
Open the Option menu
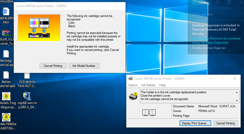(x=133, y=85)
